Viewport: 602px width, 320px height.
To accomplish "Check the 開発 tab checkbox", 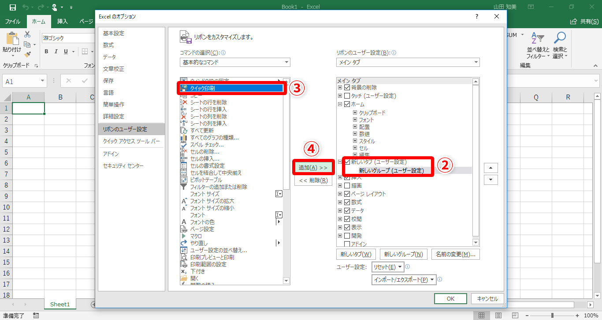I will pyautogui.click(x=347, y=236).
